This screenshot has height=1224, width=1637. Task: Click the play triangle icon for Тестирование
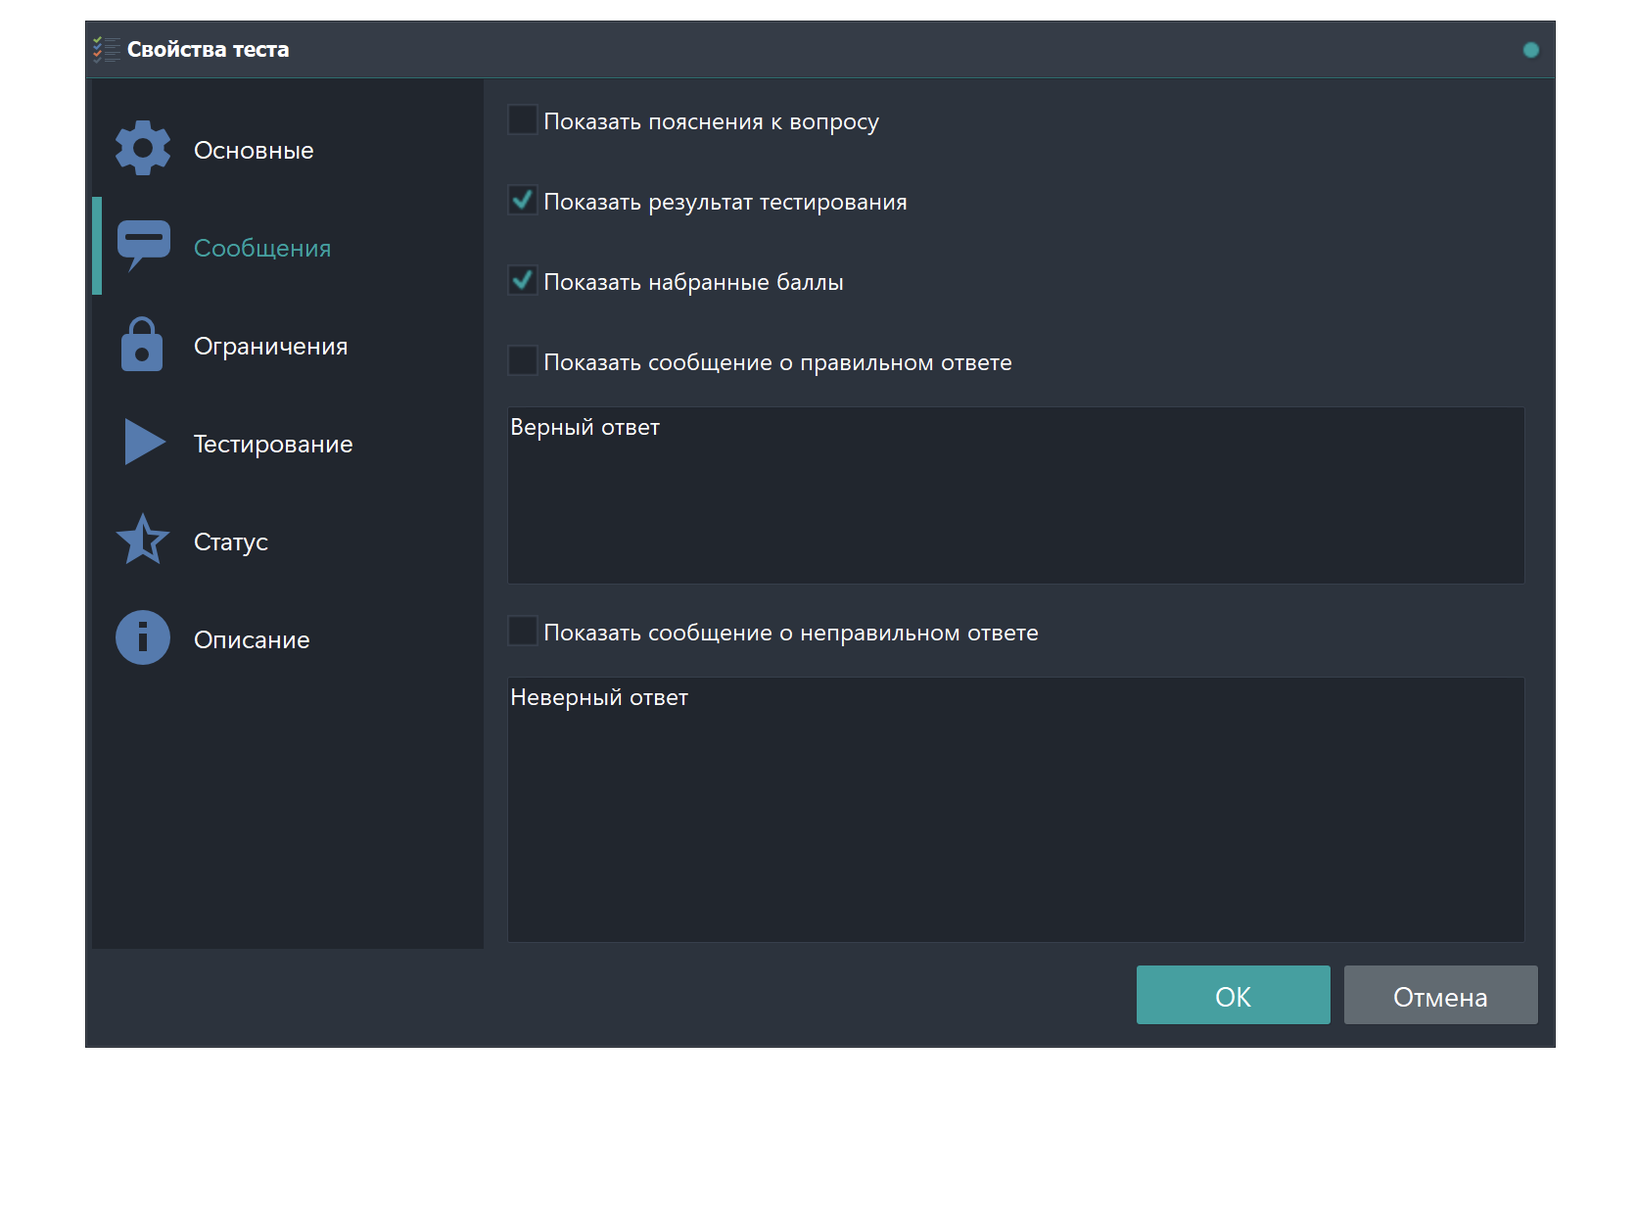(x=145, y=442)
